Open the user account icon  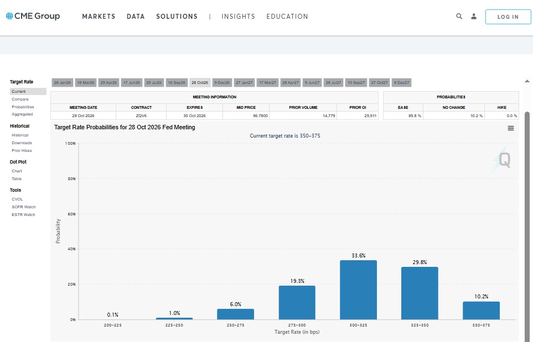click(474, 17)
